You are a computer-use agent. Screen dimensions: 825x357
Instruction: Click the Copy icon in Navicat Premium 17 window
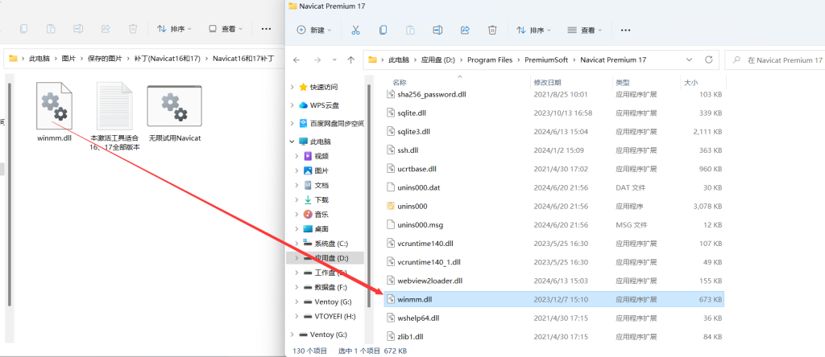tap(382, 31)
